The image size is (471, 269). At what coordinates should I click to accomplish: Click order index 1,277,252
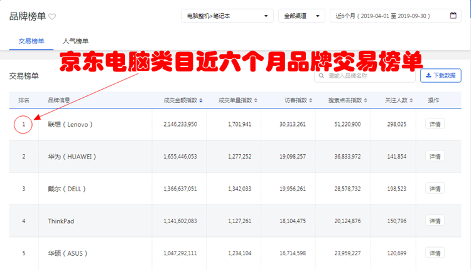pyautogui.click(x=240, y=157)
